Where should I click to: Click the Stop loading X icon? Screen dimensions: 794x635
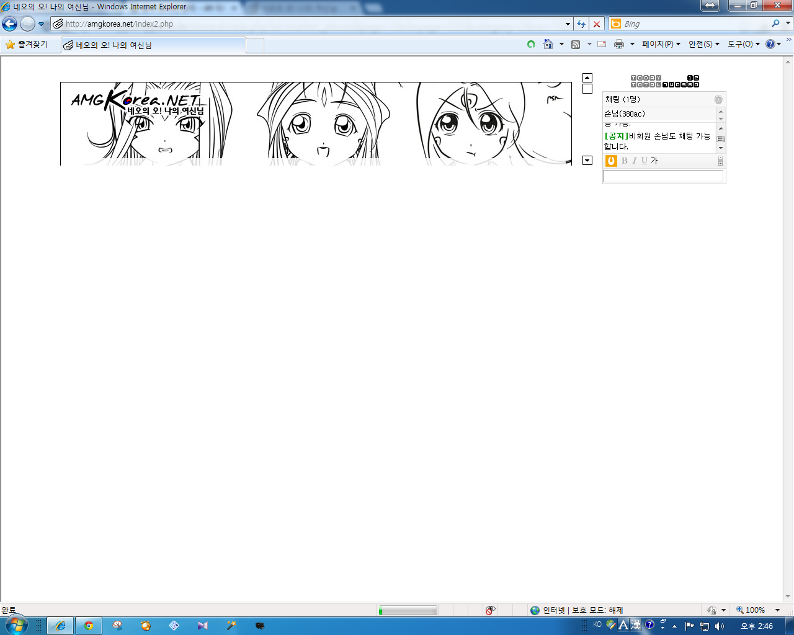coord(597,24)
